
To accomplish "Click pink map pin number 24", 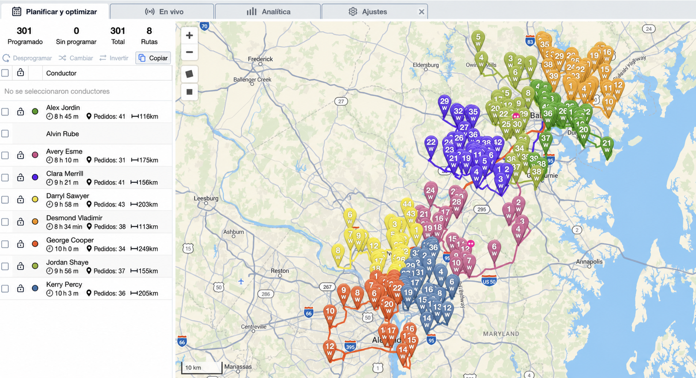I will 430,193.
